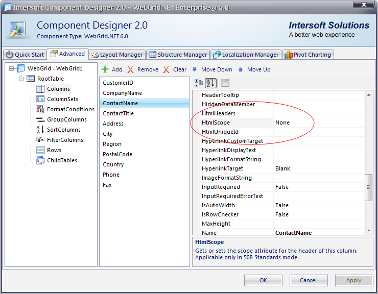The height and width of the screenshot is (294, 378).
Task: Click the OK button
Action: [263, 280]
